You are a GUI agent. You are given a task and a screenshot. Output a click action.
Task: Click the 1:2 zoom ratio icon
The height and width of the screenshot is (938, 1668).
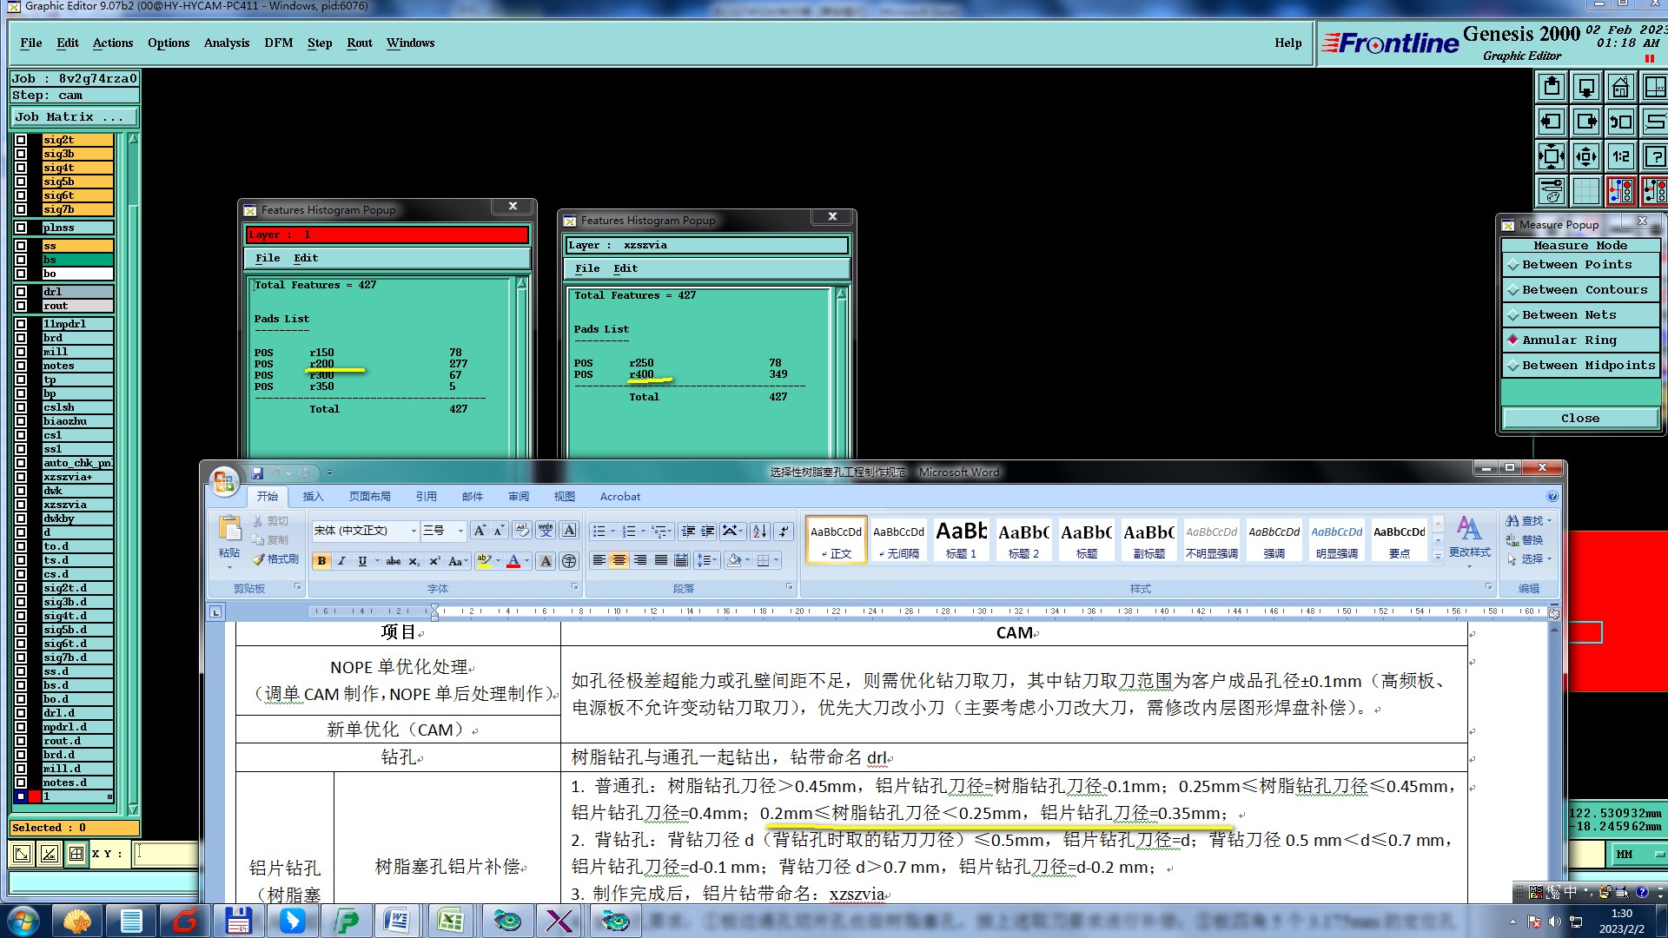point(1620,157)
